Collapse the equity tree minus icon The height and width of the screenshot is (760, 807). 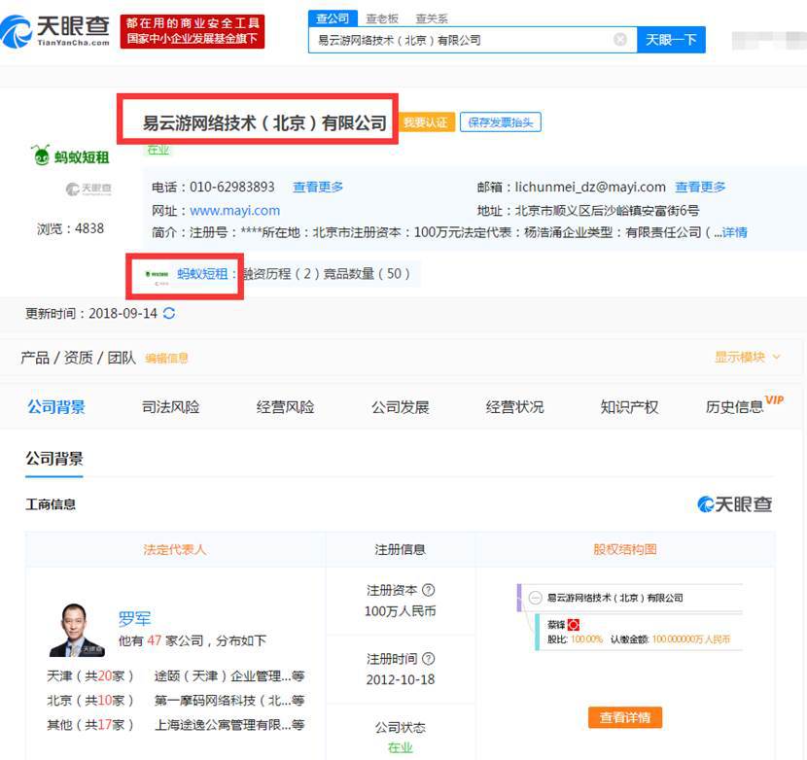click(x=536, y=598)
